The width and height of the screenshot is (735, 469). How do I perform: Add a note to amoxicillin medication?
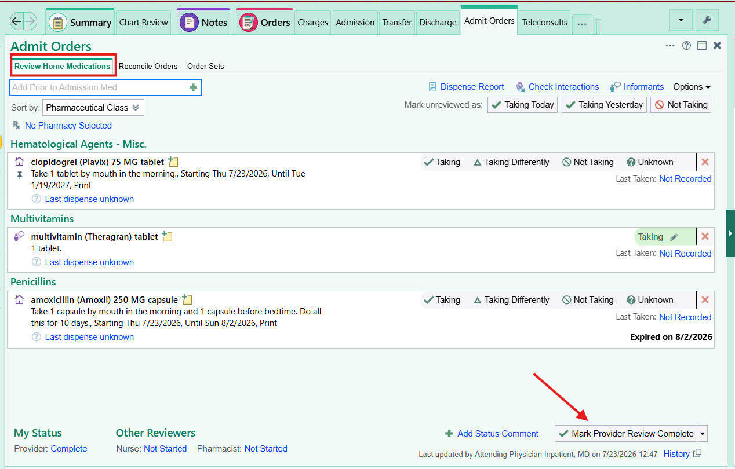(187, 299)
